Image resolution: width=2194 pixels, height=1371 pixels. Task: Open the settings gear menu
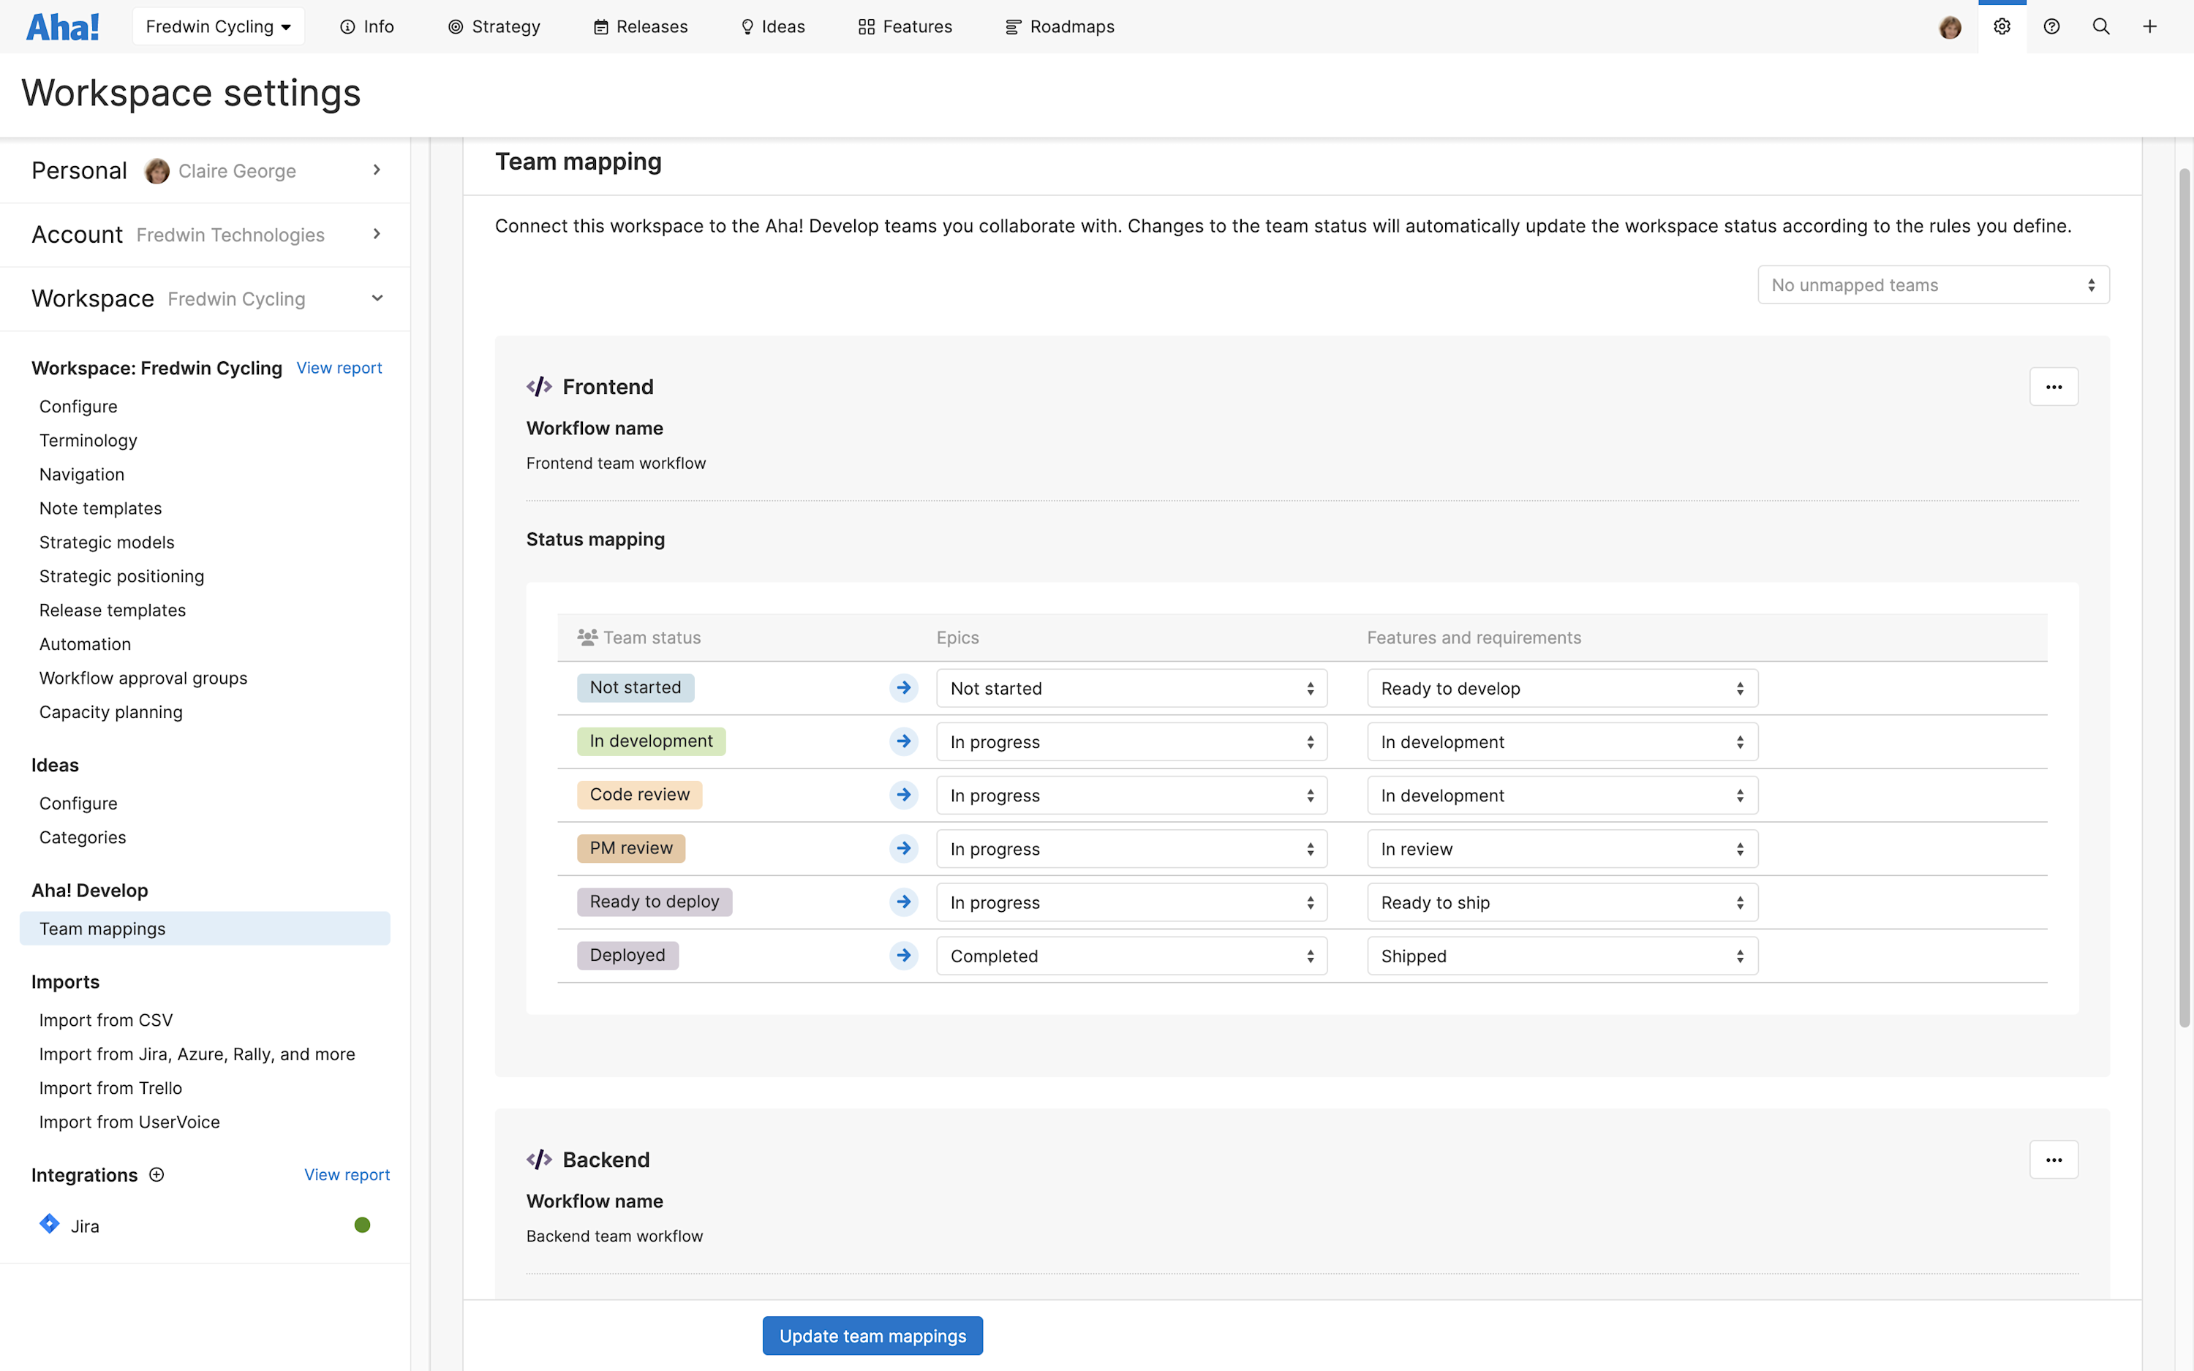(x=2002, y=26)
